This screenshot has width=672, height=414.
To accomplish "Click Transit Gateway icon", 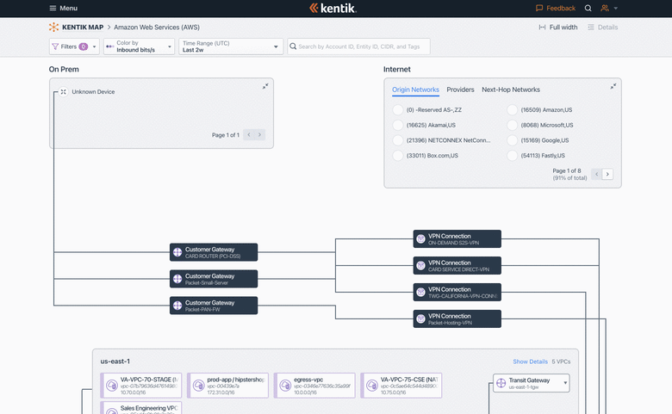I will click(501, 383).
